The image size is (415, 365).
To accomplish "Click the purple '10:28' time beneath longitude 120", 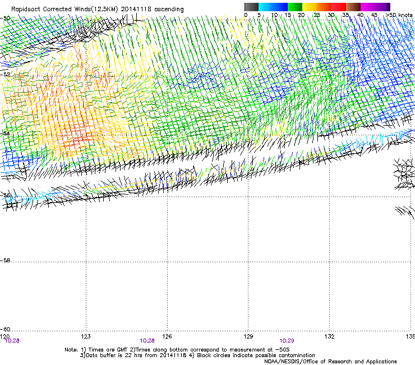I will (12, 341).
